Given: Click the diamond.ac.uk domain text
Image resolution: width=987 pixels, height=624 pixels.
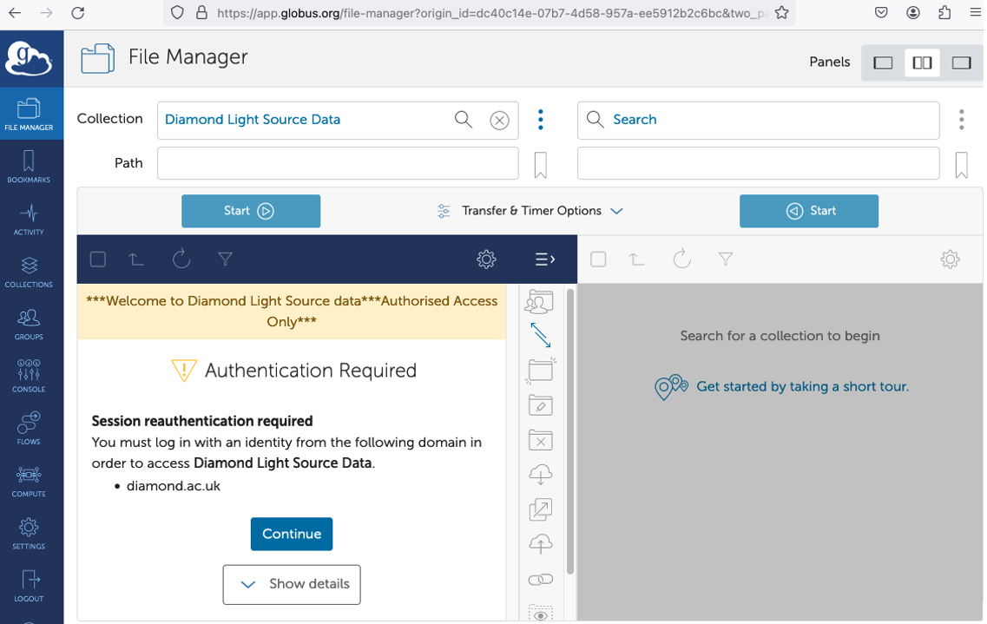Looking at the screenshot, I should [173, 486].
